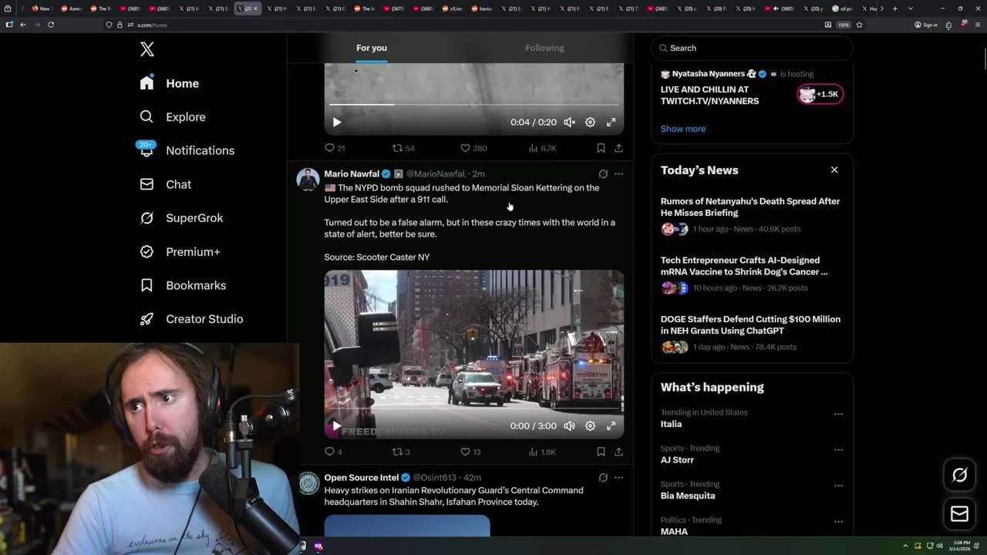This screenshot has width=987, height=555.
Task: Fullscreen the top video at 0:04
Action: click(611, 122)
